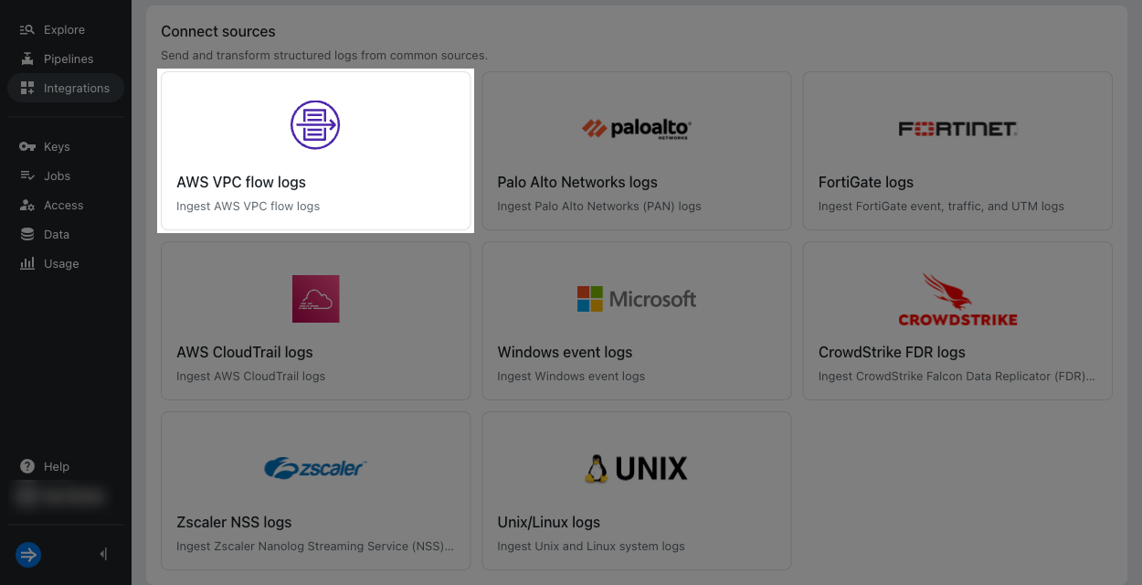
Task: Click 'Ingest Unix and Linux system logs' text
Action: pos(591,546)
